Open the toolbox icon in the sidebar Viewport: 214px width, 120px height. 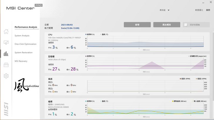click(x=6, y=65)
